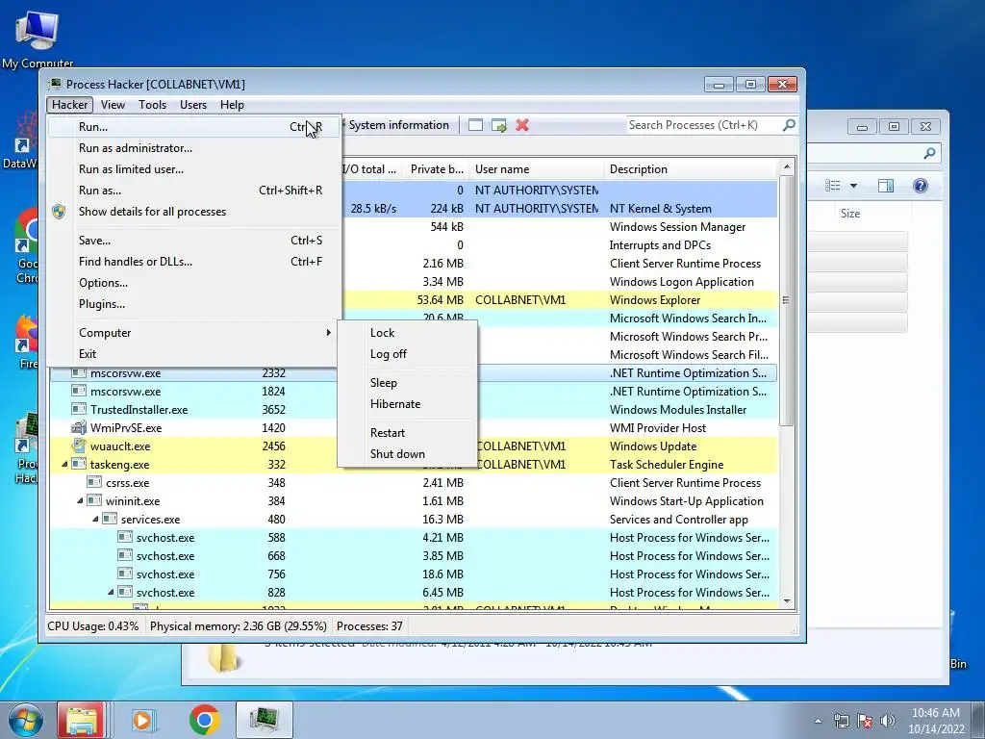Select Log off from submenu
Screen dimensions: 985x739
(408, 354)
